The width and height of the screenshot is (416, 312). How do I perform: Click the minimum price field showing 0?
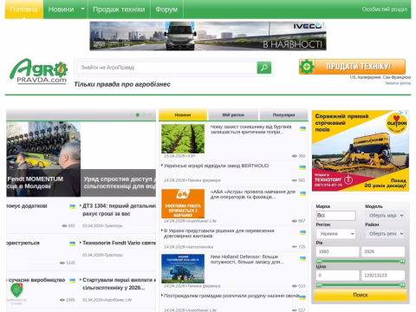(x=337, y=276)
